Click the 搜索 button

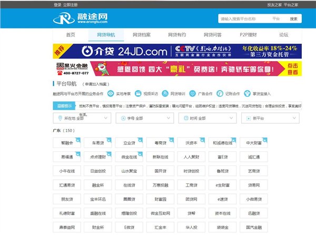point(294,19)
